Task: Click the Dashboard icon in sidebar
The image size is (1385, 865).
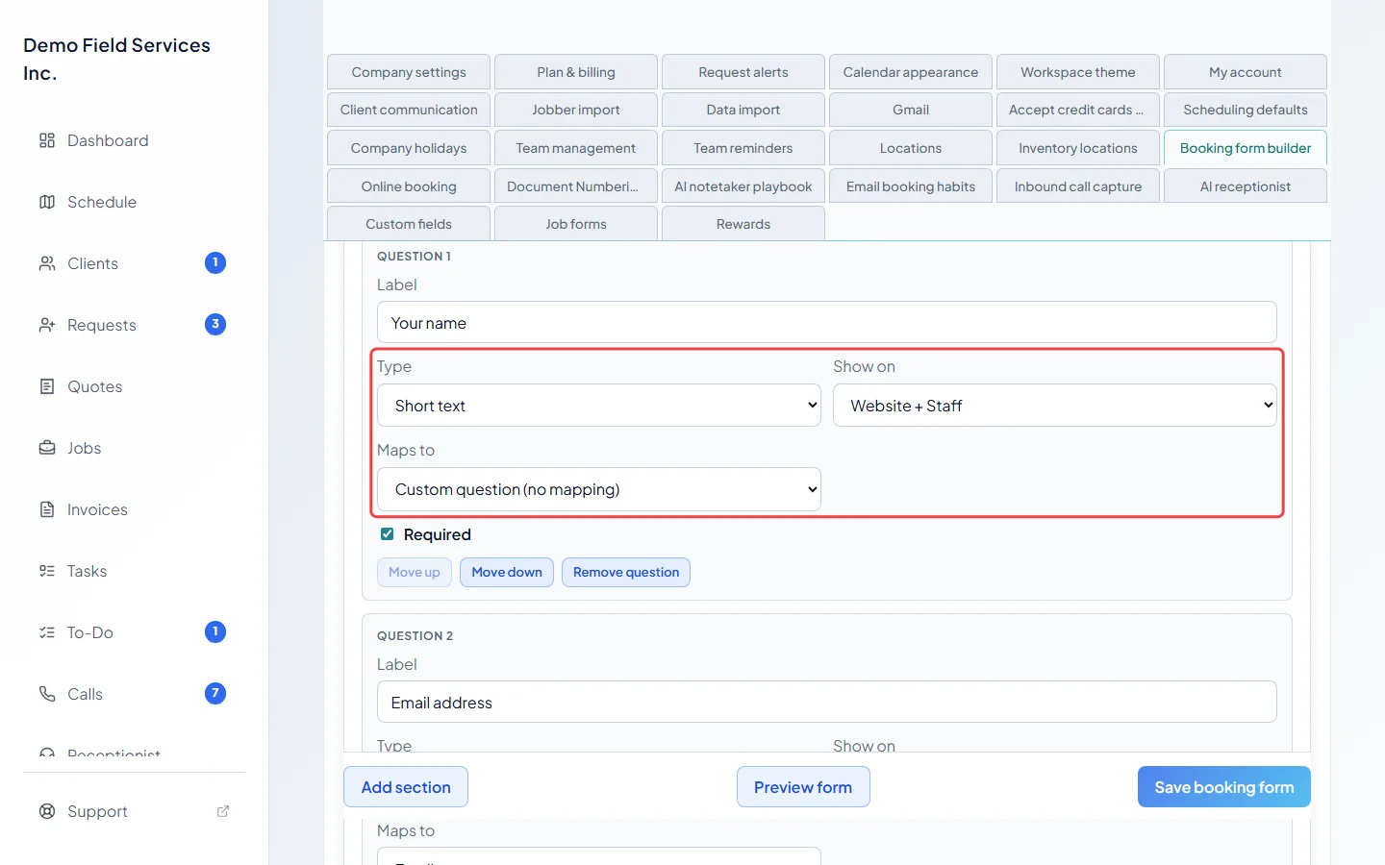Action: 47,140
